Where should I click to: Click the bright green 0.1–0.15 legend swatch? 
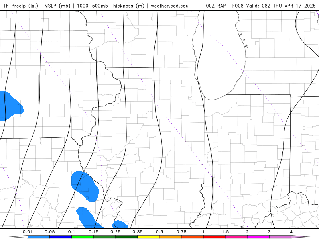point(83,237)
